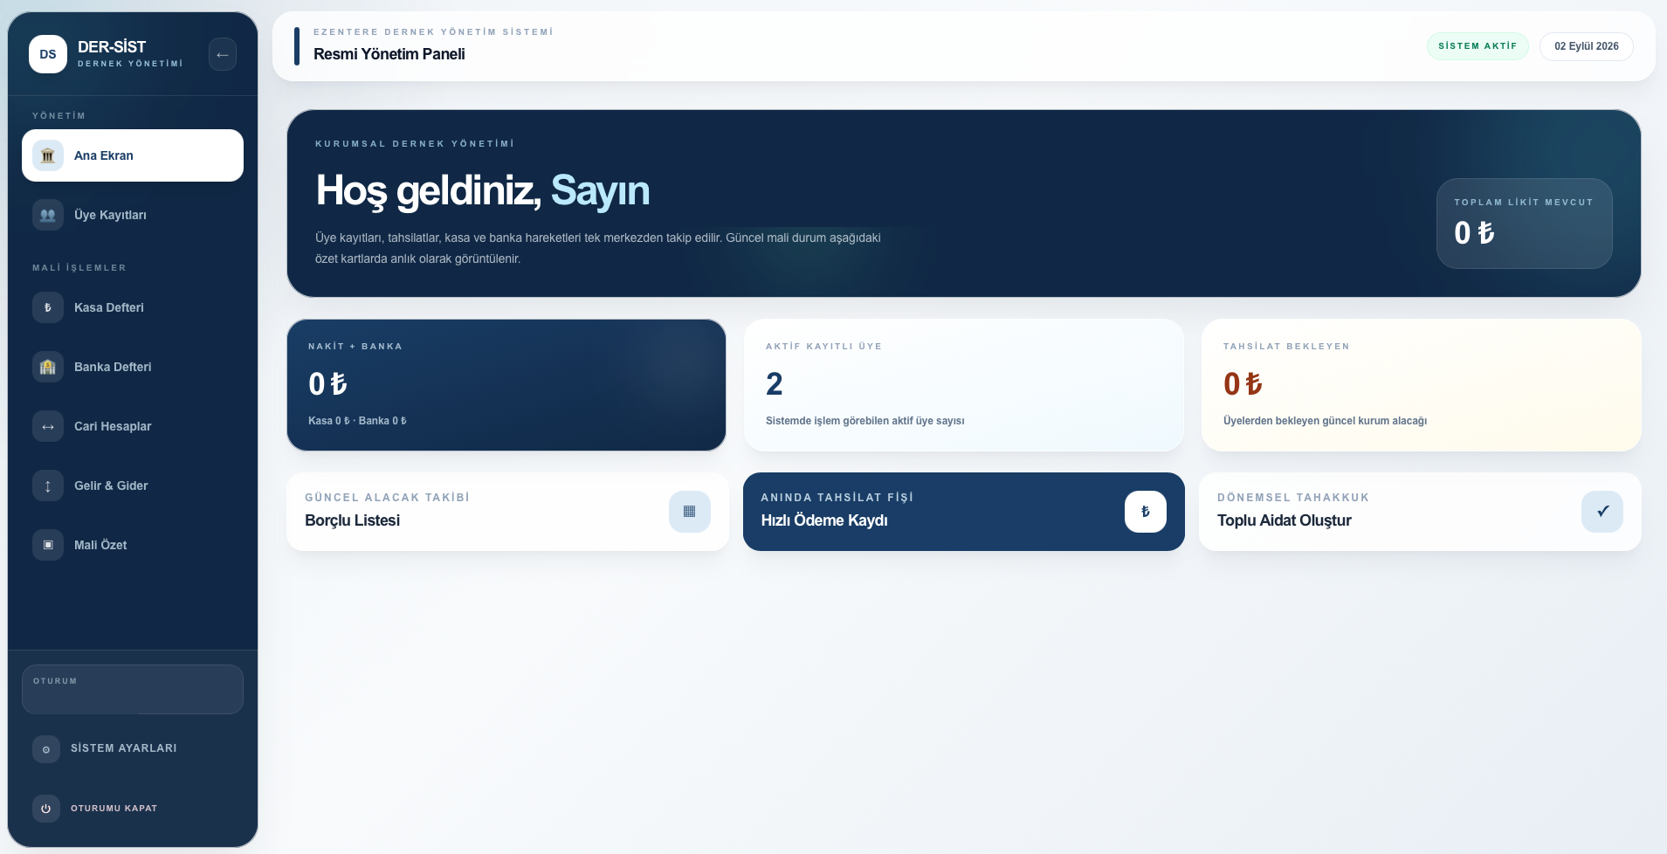Click the Toplu Aidat Oluştur checkmark icon
Screen dimensions: 1667x854
pos(1602,512)
